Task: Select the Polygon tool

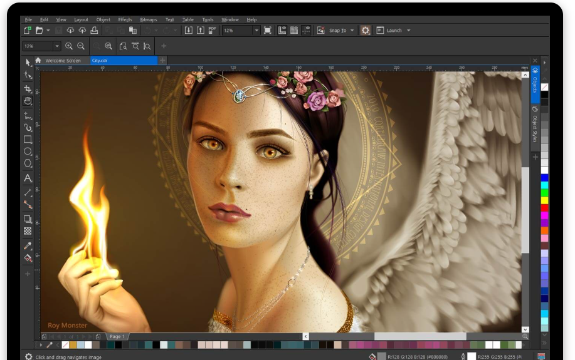Action: (28, 163)
